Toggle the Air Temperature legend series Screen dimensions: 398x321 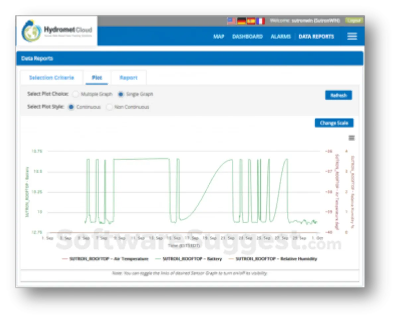(105, 259)
